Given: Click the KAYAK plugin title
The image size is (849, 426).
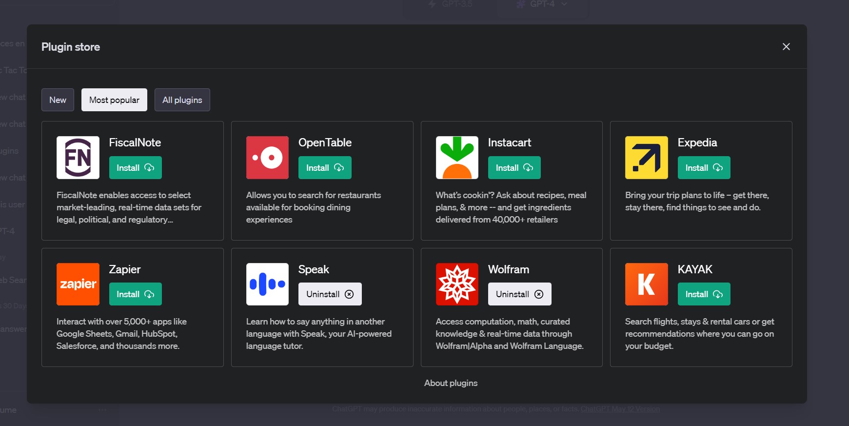Looking at the screenshot, I should point(695,269).
